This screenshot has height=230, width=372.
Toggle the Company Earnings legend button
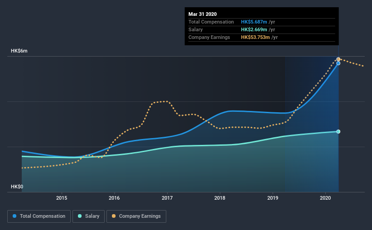click(x=136, y=216)
